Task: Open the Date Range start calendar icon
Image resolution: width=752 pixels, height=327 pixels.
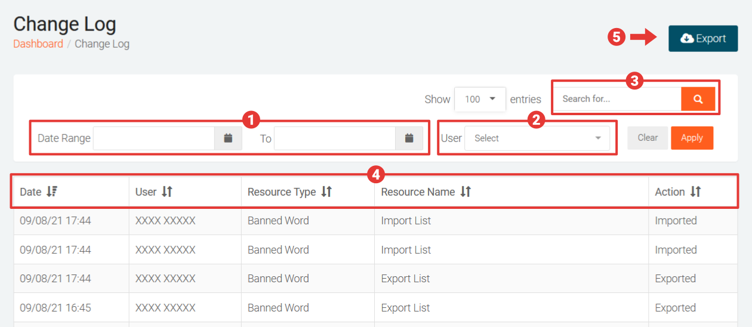Action: [228, 138]
